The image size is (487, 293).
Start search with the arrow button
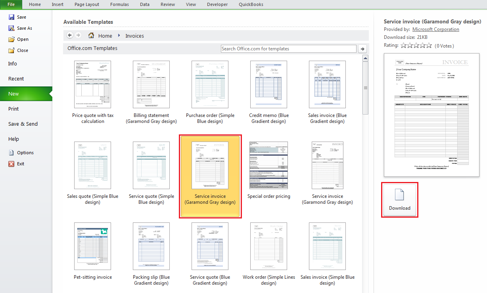pos(362,49)
